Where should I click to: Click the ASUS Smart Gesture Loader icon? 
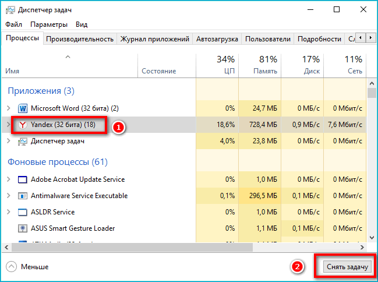tap(23, 228)
